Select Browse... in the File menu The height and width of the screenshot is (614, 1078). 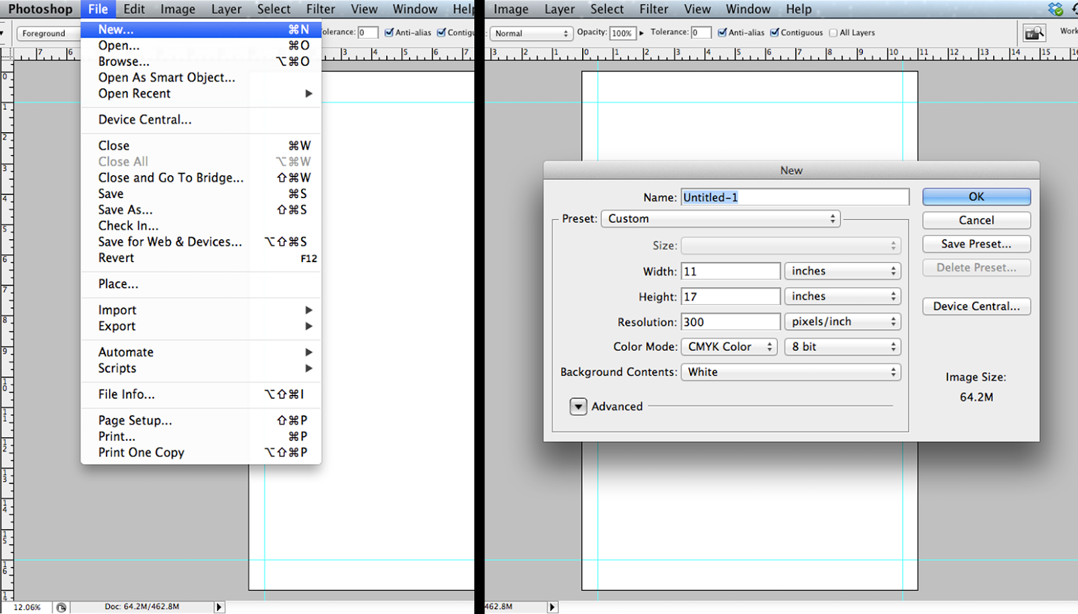(201, 61)
